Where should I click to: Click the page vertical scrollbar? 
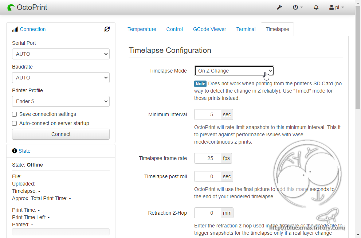tap(358, 58)
